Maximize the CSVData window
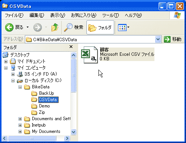The width and height of the screenshot is (186, 143). (x=171, y=6)
